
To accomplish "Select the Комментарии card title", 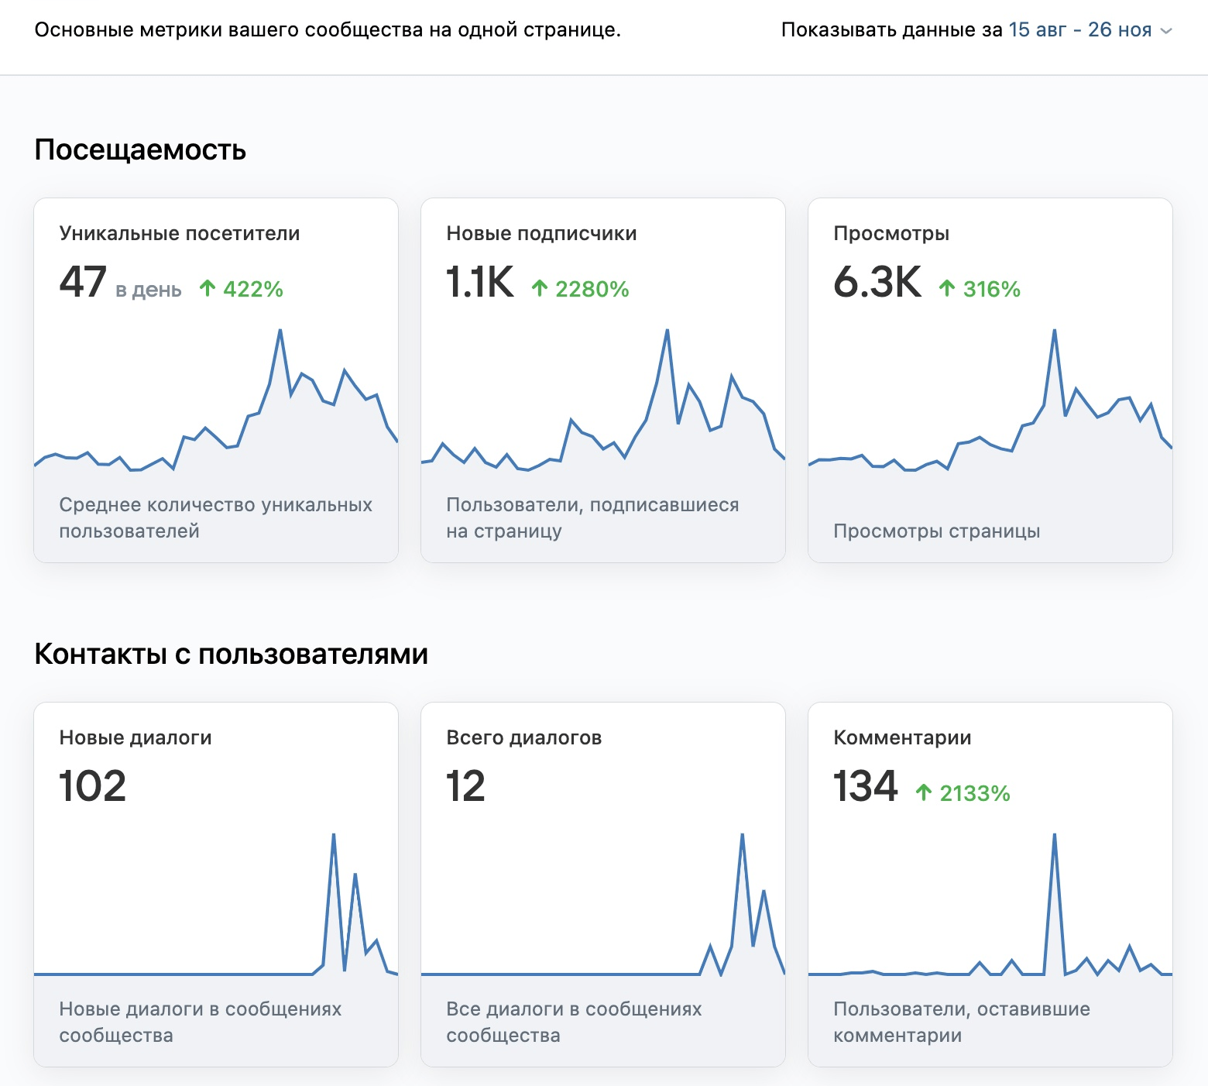I will 902,737.
